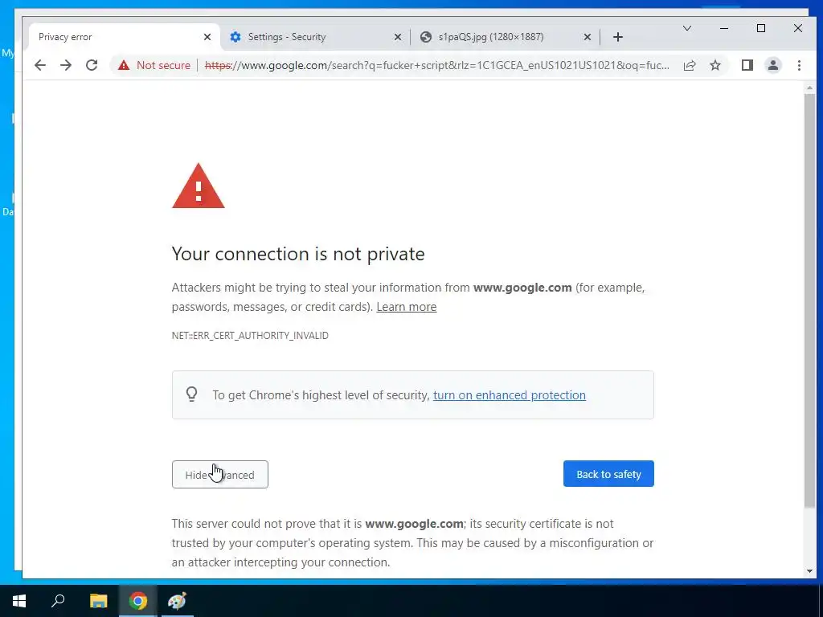The width and height of the screenshot is (823, 617).
Task: Click scrollbar down arrow
Action: pyautogui.click(x=810, y=571)
